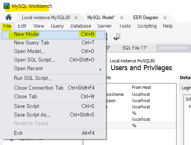This screenshot has width=191, height=145.
Task: Open the Login tab in Details panel
Action: coord(186,88)
